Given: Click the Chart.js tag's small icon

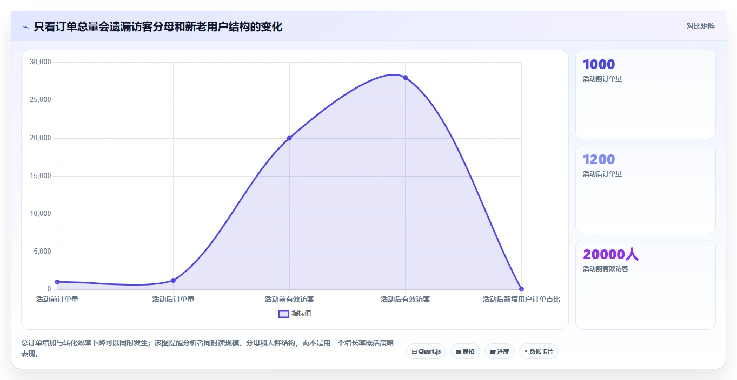Looking at the screenshot, I should 414,351.
